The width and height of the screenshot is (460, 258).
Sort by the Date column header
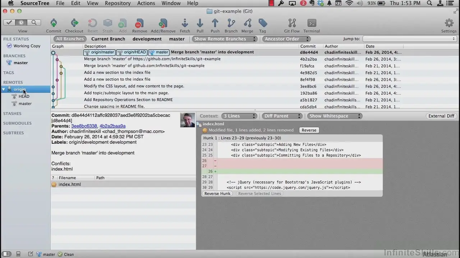(x=383, y=46)
